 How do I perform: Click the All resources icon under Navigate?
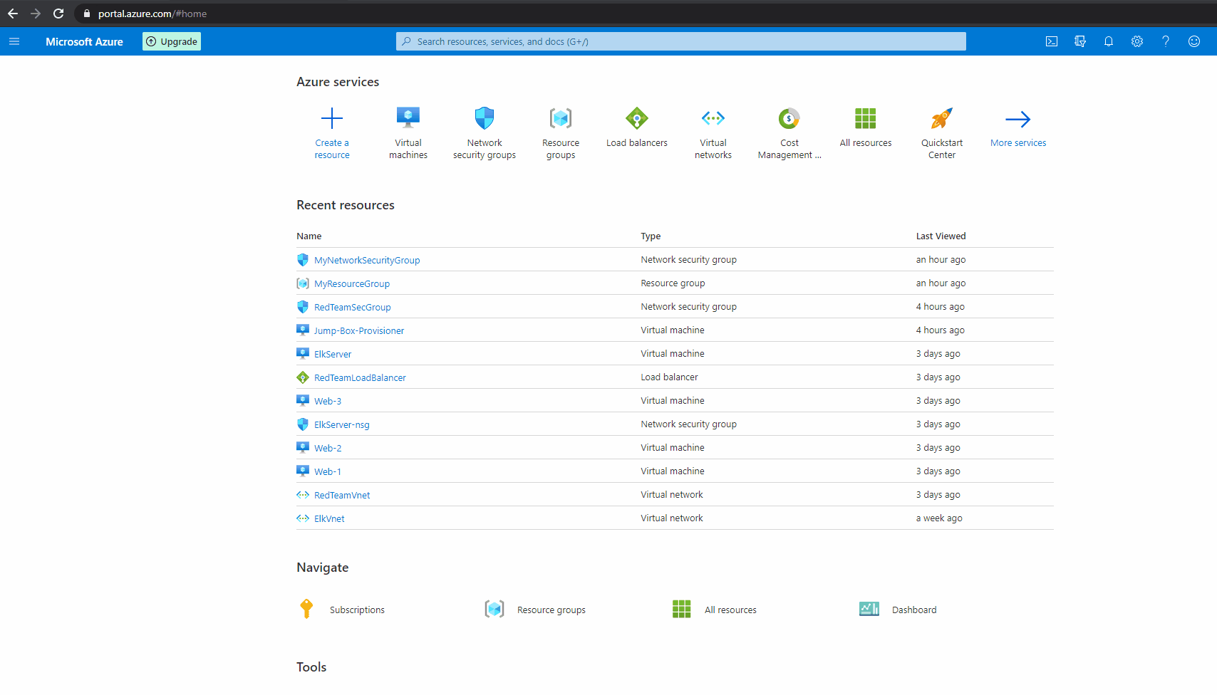click(x=682, y=609)
